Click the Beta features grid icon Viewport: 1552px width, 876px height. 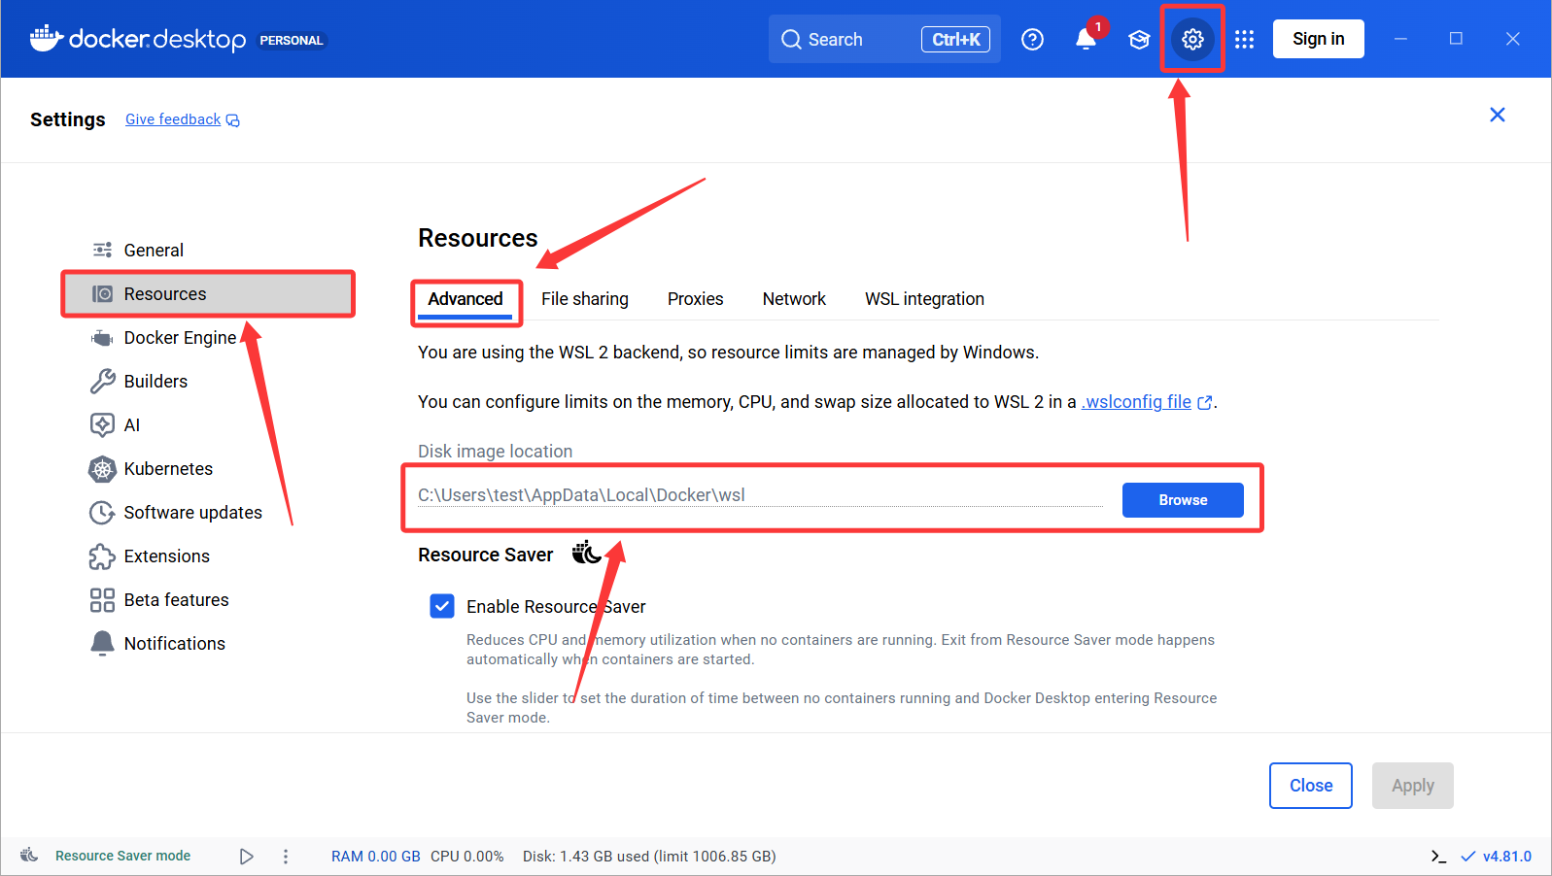pyautogui.click(x=102, y=600)
